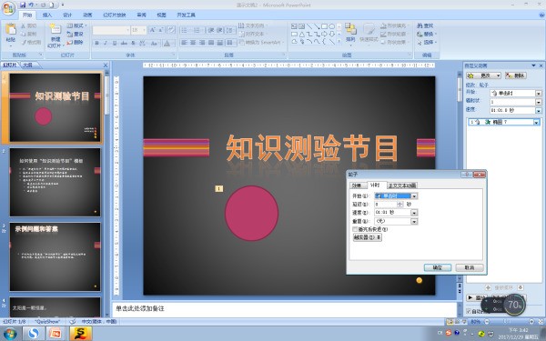Viewport: 546px width, 341px height.
Task: Select slide 3 thumbnail 示例问题和答案
Action: (x=55, y=256)
